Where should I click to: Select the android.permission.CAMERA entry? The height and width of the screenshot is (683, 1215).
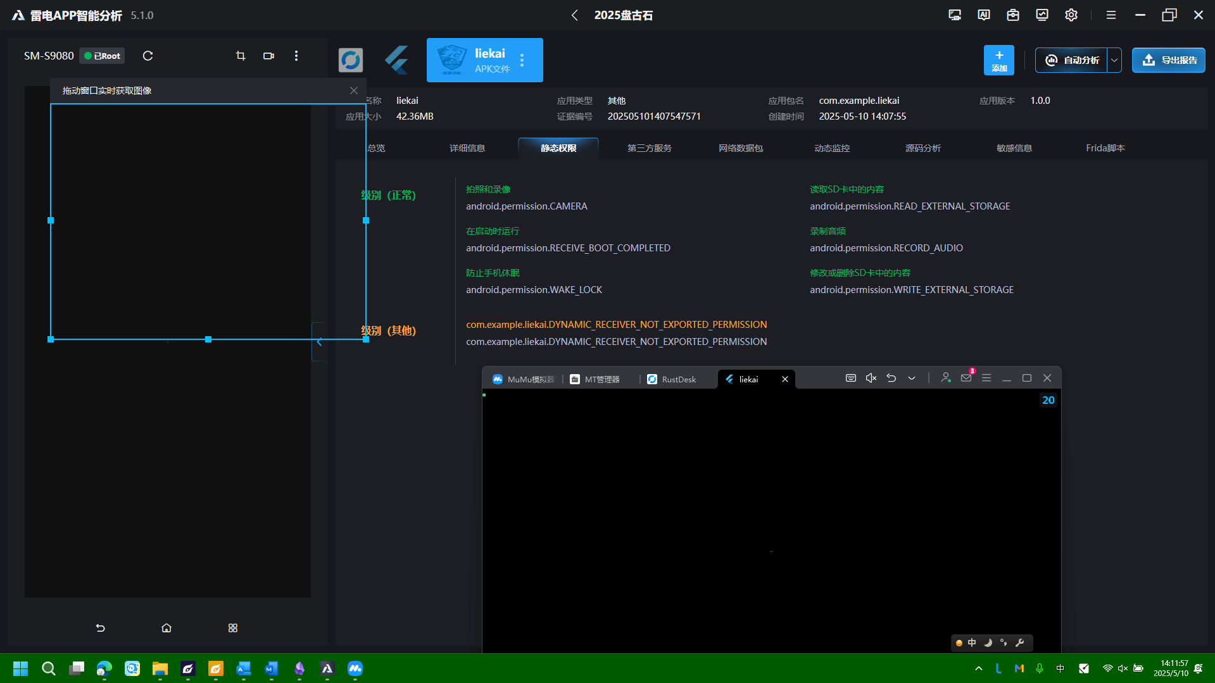point(527,206)
